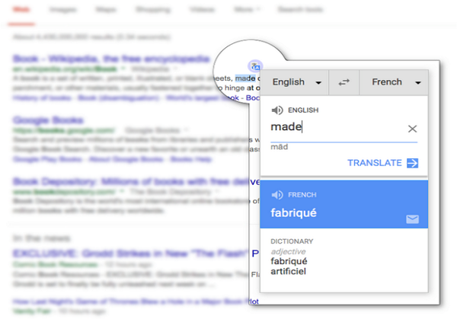Open the Book - Wikipedia search result
The image size is (457, 319).
[x=110, y=58]
